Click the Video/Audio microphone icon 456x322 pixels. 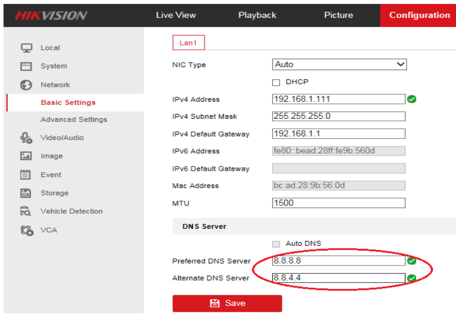(27, 138)
